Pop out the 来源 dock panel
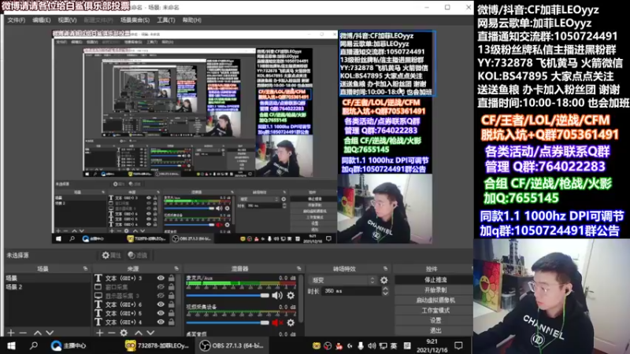Viewport: 630px width, 354px height. (x=176, y=268)
